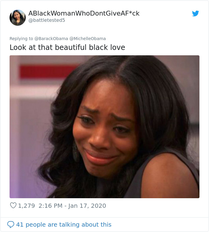Open the '2:16 PM' tweet time link

(x=50, y=206)
